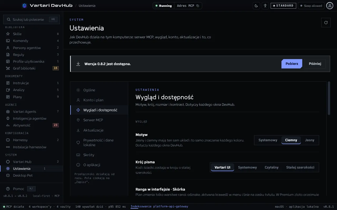This screenshot has height=210, width=337.
Task: Click the Sleep allowed indicator
Action: point(311,6)
